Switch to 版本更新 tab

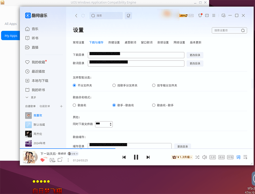point(196,42)
